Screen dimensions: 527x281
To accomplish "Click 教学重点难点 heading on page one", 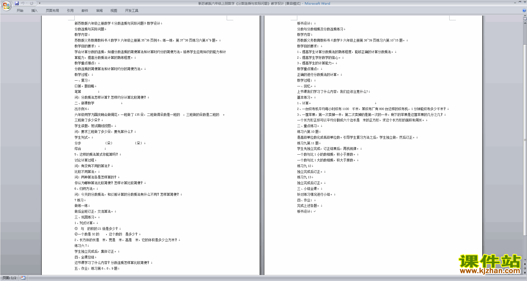I will [x=85, y=63].
